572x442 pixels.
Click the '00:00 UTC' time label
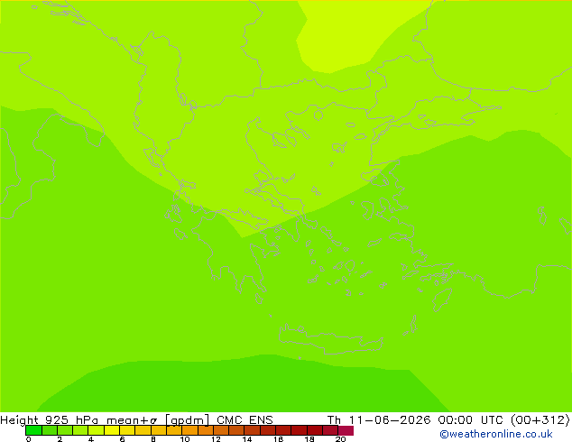click(x=470, y=419)
